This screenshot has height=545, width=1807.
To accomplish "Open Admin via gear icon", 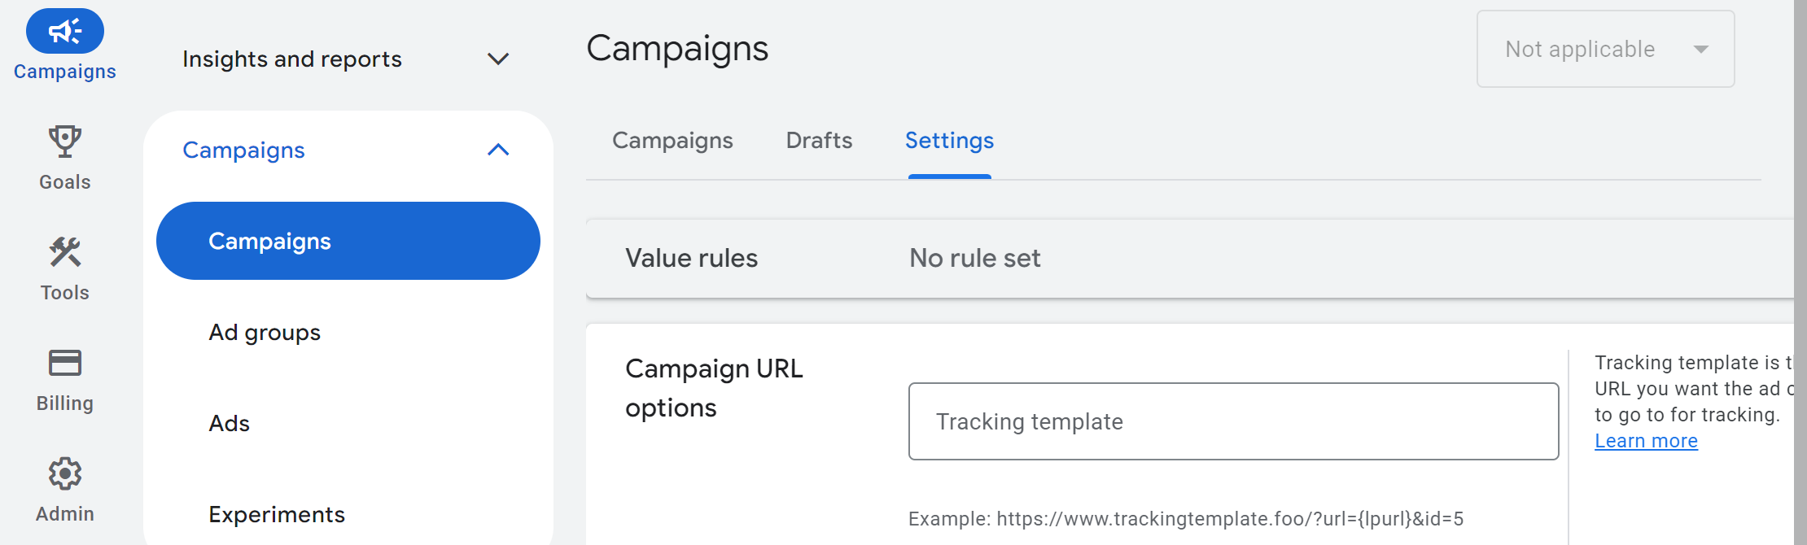I will click(x=65, y=473).
